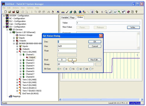
Task: Click the horizontal scrollbar right arrow
Action: pos(142,99)
